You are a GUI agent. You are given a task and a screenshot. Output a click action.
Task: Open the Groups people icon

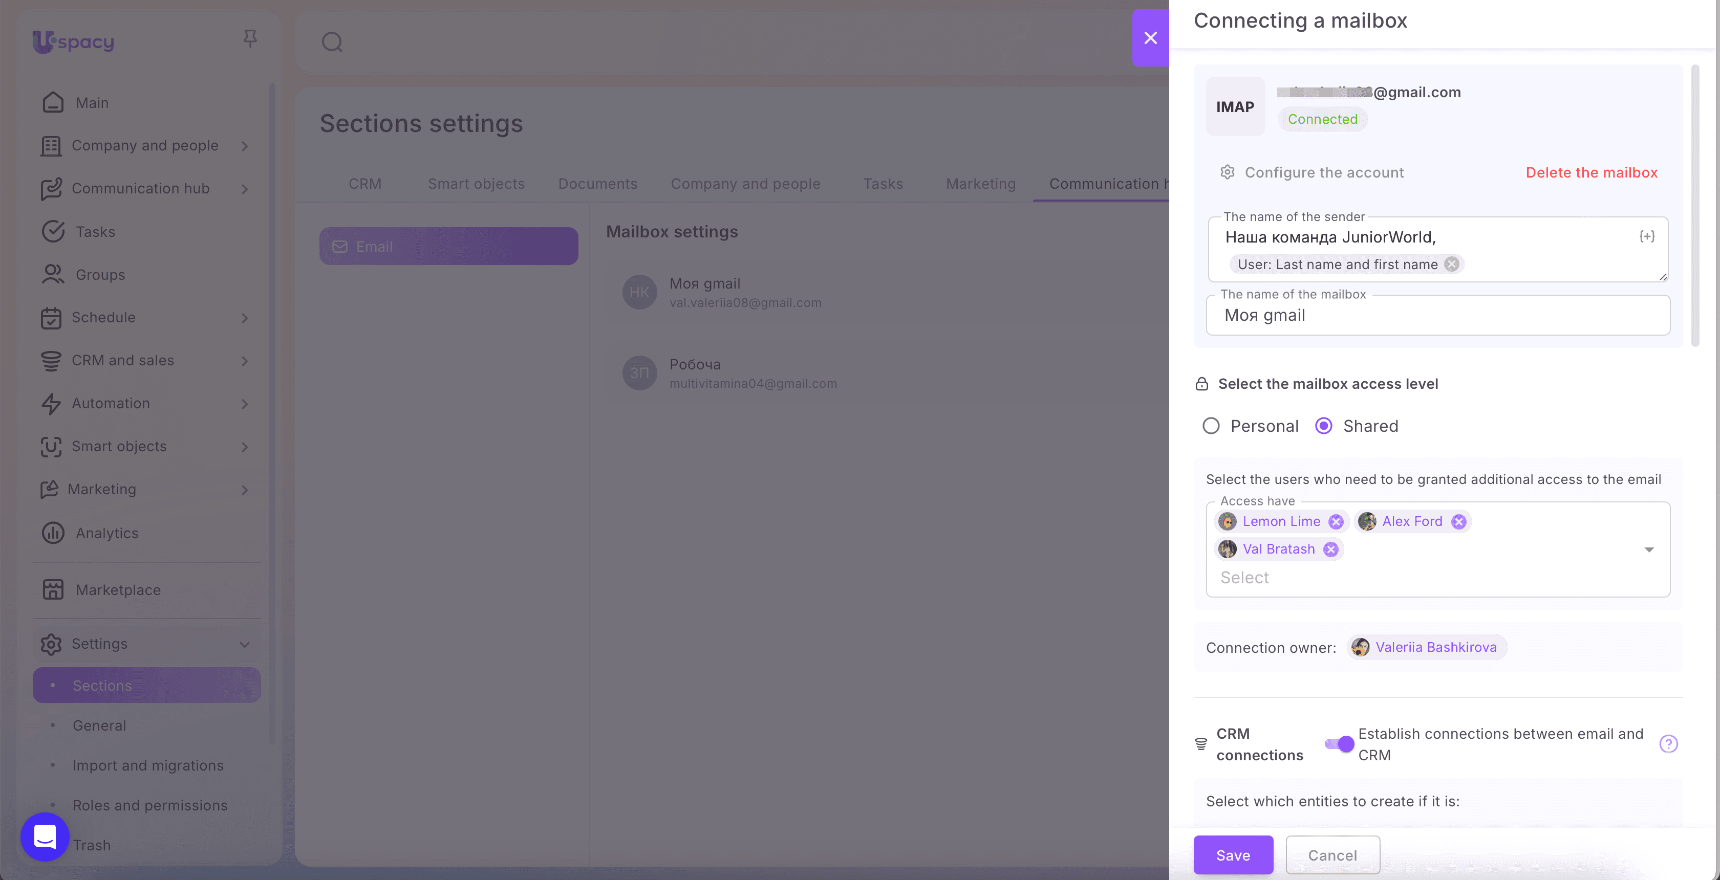53,274
